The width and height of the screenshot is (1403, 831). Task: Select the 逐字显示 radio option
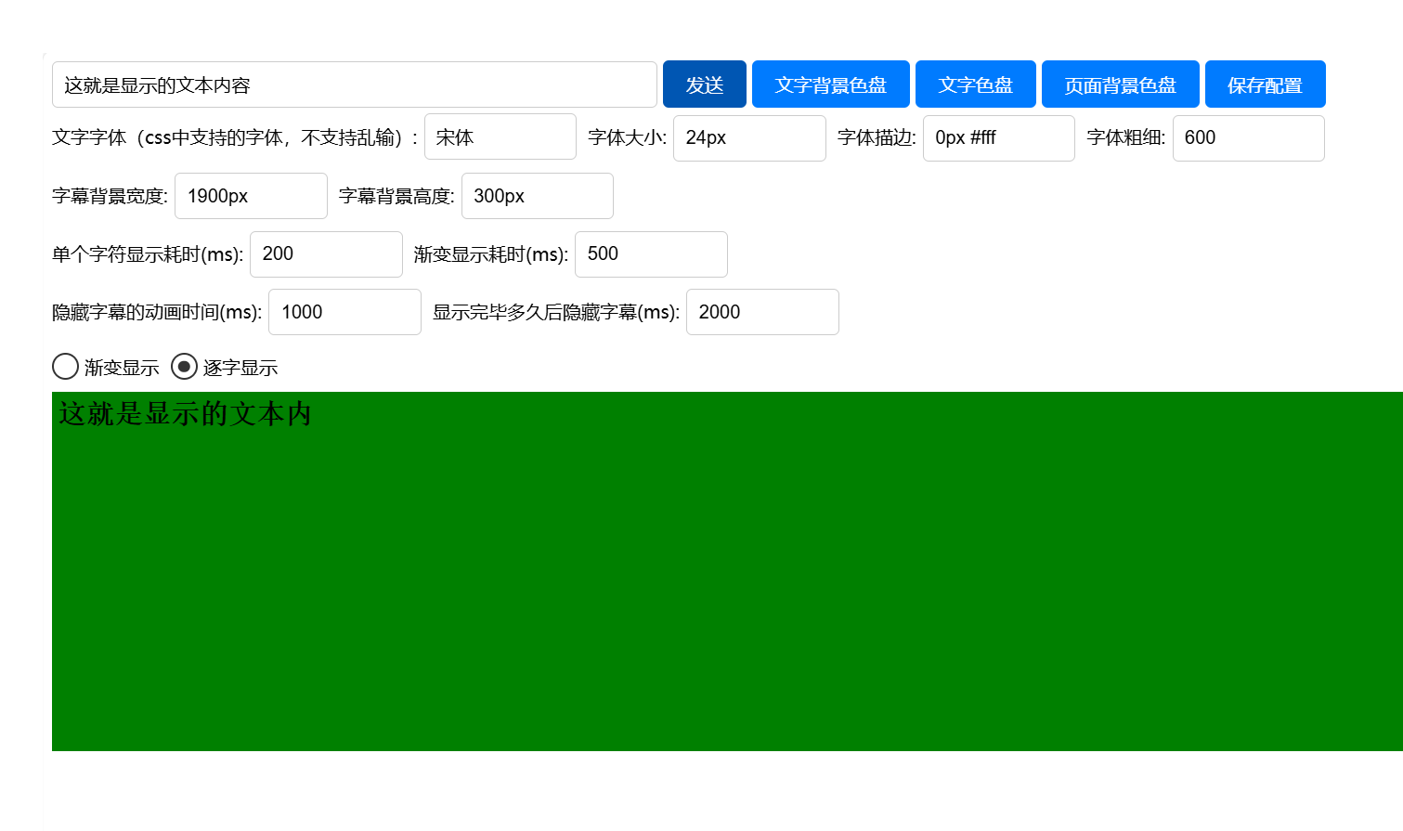tap(184, 367)
